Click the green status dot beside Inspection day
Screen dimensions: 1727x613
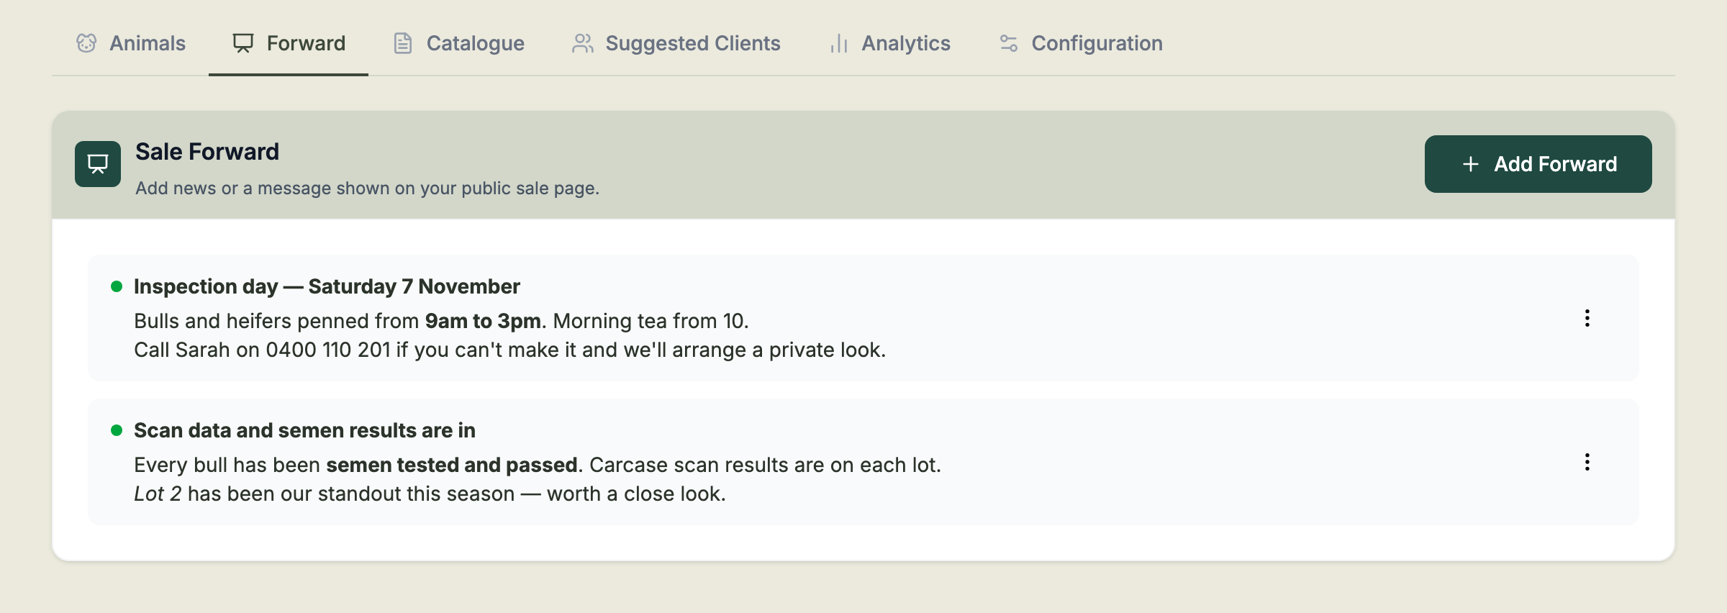pos(117,286)
